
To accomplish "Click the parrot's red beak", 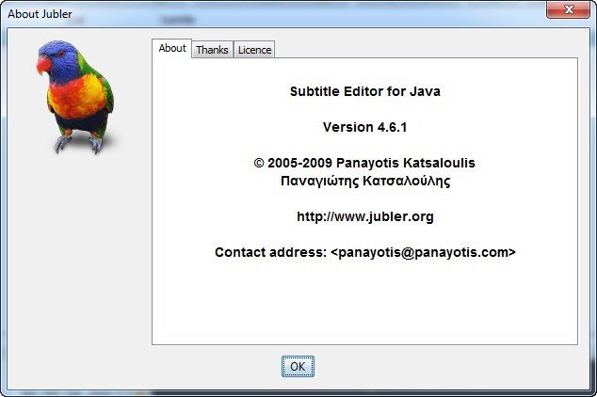I will pos(43,66).
